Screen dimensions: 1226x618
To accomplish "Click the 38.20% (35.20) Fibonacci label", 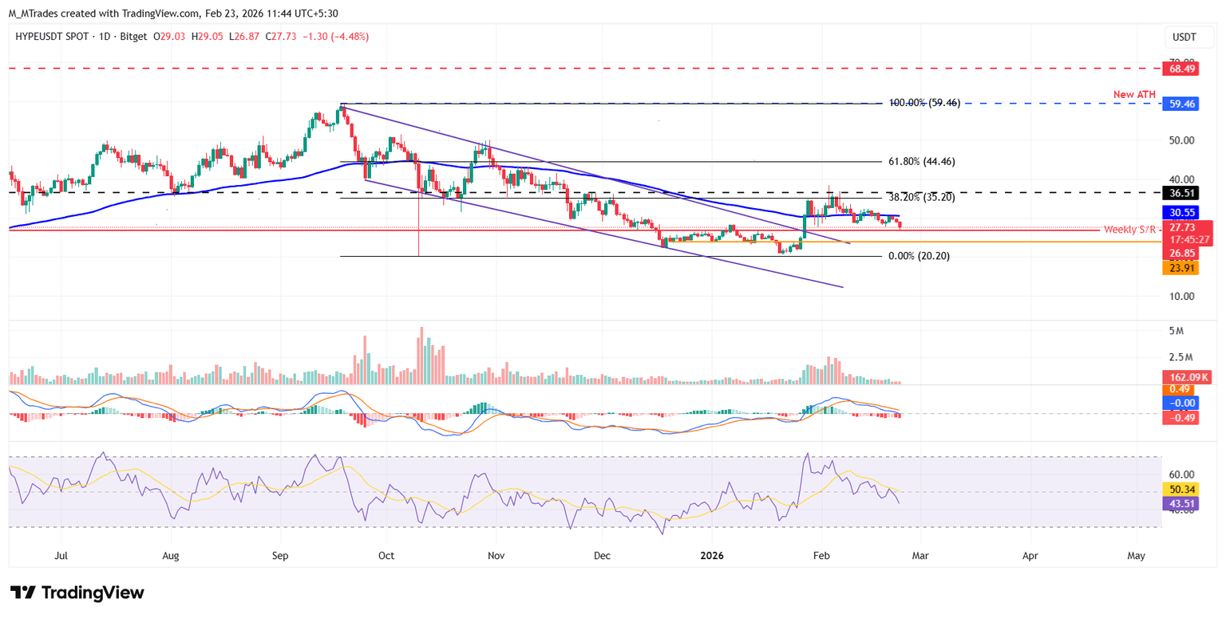I will pos(921,197).
